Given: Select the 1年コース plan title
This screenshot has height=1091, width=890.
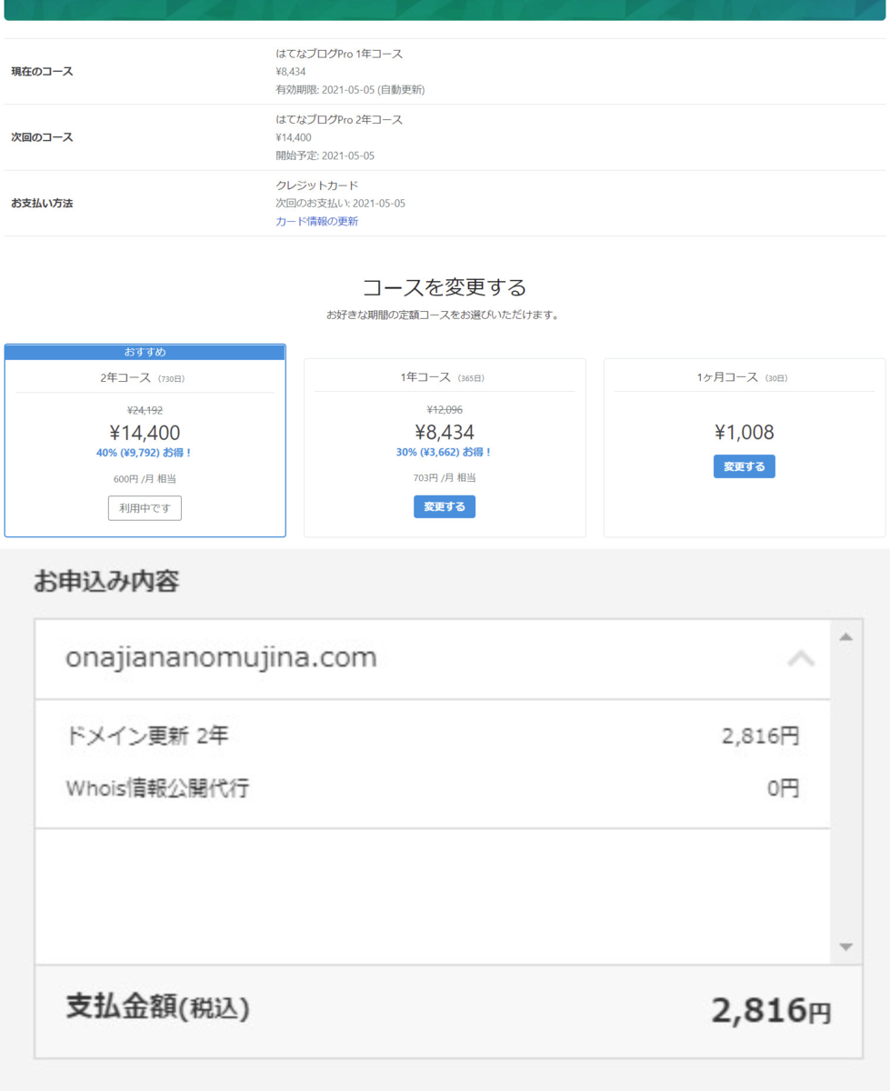Looking at the screenshot, I should [445, 377].
